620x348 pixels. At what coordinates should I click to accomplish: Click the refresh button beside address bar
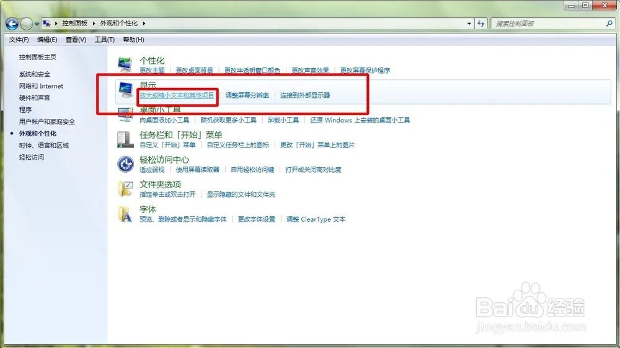481,24
